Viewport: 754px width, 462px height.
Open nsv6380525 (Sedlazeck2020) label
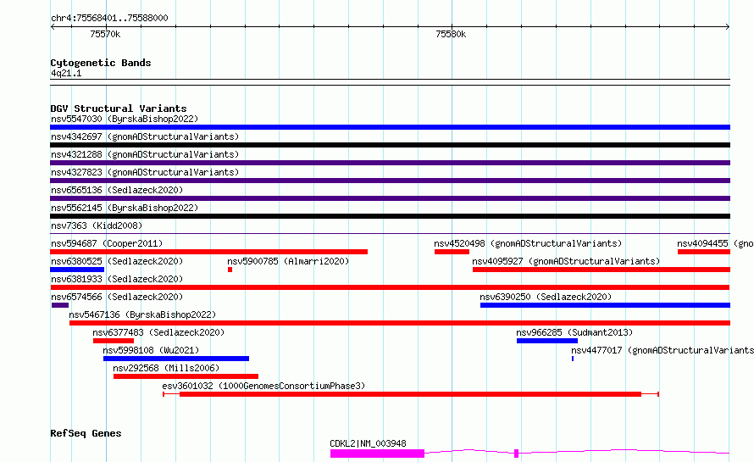coord(117,261)
